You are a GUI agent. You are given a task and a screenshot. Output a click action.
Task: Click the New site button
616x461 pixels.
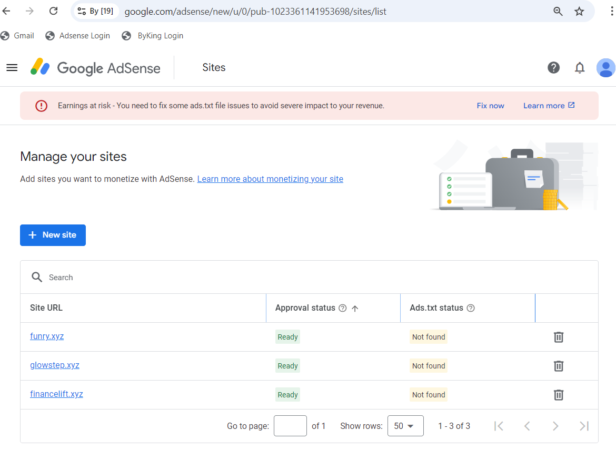point(53,235)
